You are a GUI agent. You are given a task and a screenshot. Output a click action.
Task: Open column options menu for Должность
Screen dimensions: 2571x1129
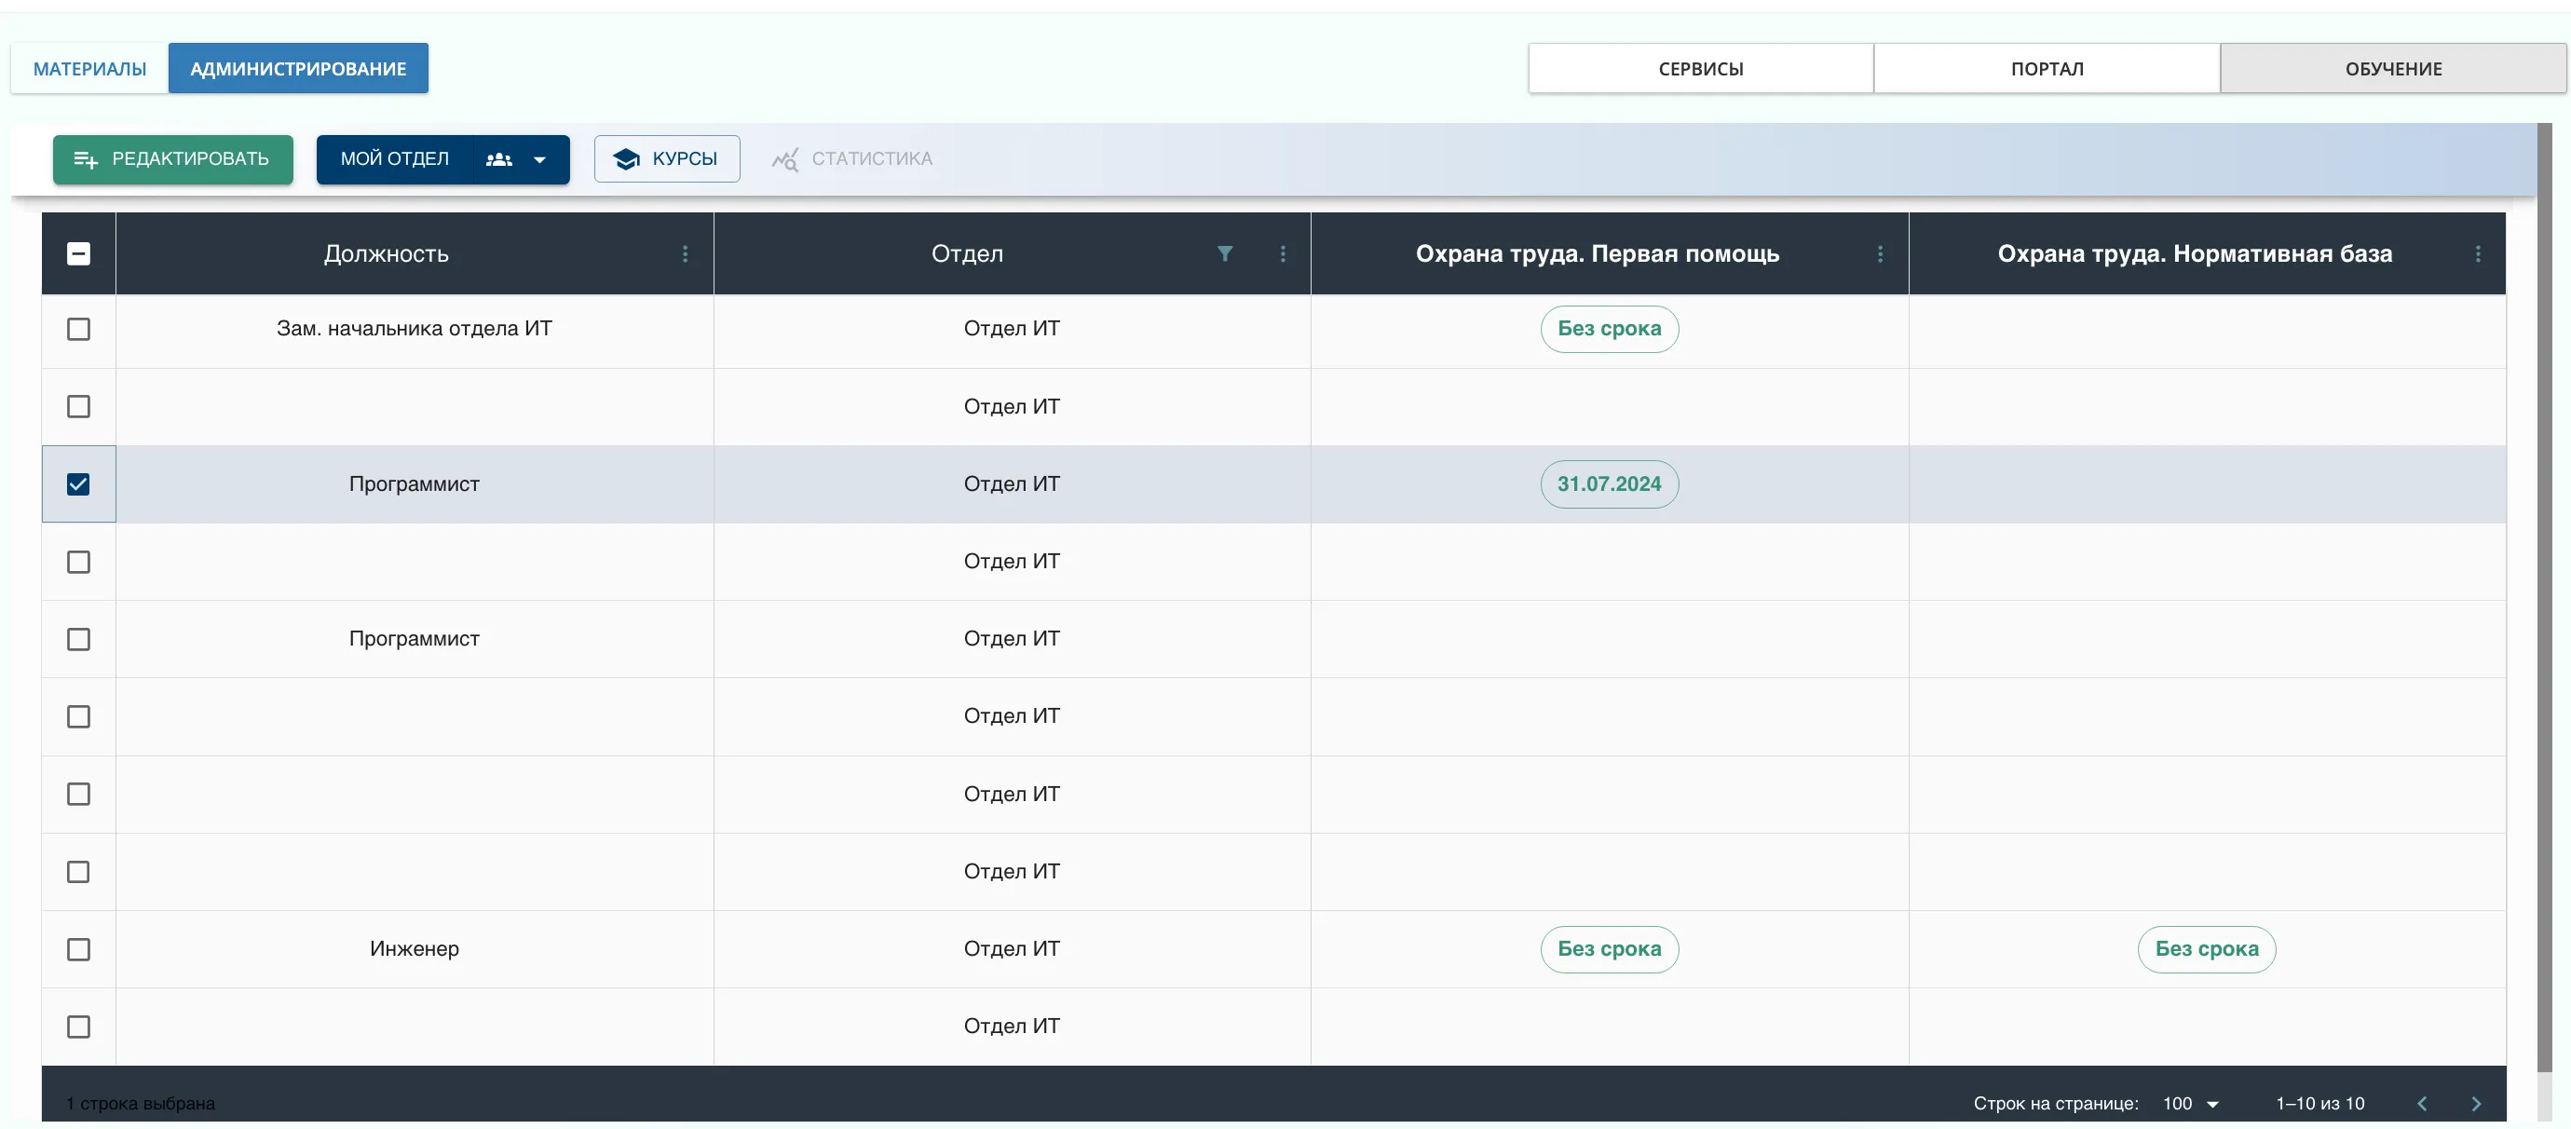[x=686, y=253]
